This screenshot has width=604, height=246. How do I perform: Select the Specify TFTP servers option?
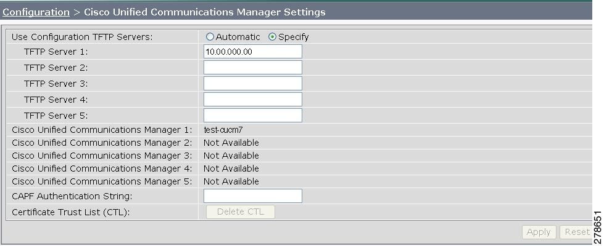click(272, 37)
